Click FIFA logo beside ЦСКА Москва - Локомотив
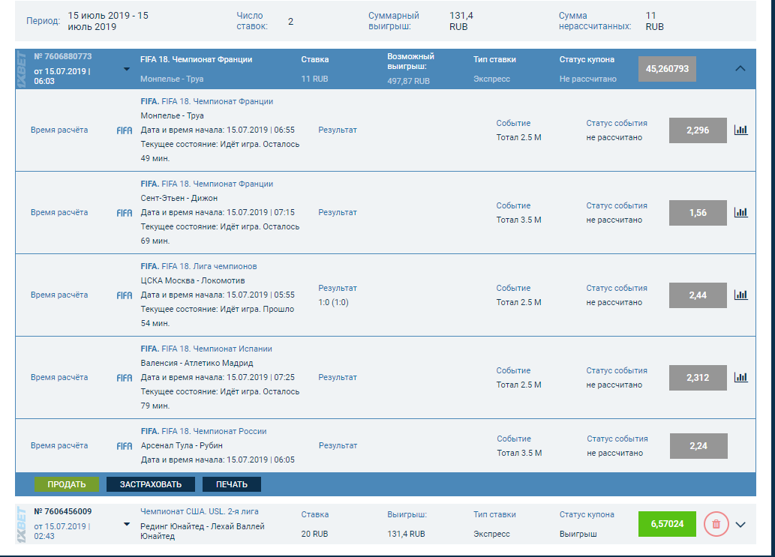775x557 pixels. click(x=125, y=295)
